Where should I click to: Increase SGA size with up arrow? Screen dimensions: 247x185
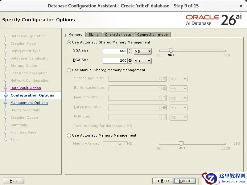click(x=130, y=50)
